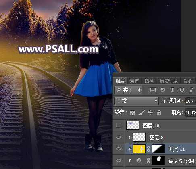Switch to the 通道 tab
The height and width of the screenshot is (169, 196).
coord(134,81)
